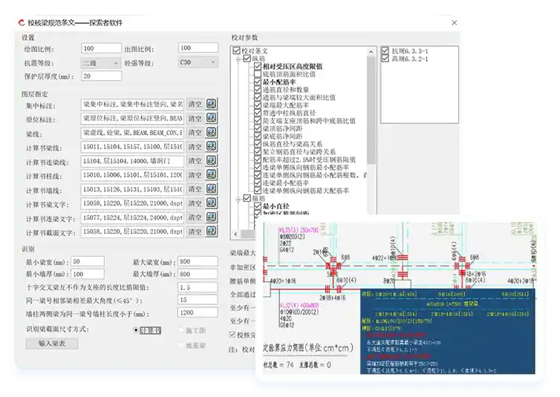The width and height of the screenshot is (560, 397).
Task: Click layer picker icon for 计算书墙线 row
Action: [x=212, y=190]
